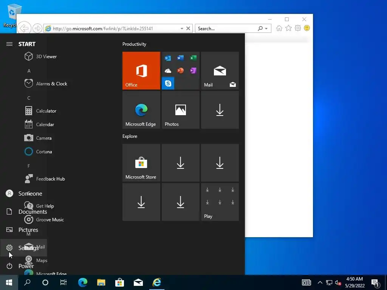Open Task View on taskbar
The height and width of the screenshot is (290, 387).
point(63,282)
